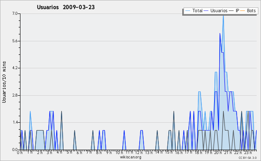Image resolution: width=261 pixels, height=161 pixels.
Task: Click the y-axis value 4.2
Action: [15, 68]
